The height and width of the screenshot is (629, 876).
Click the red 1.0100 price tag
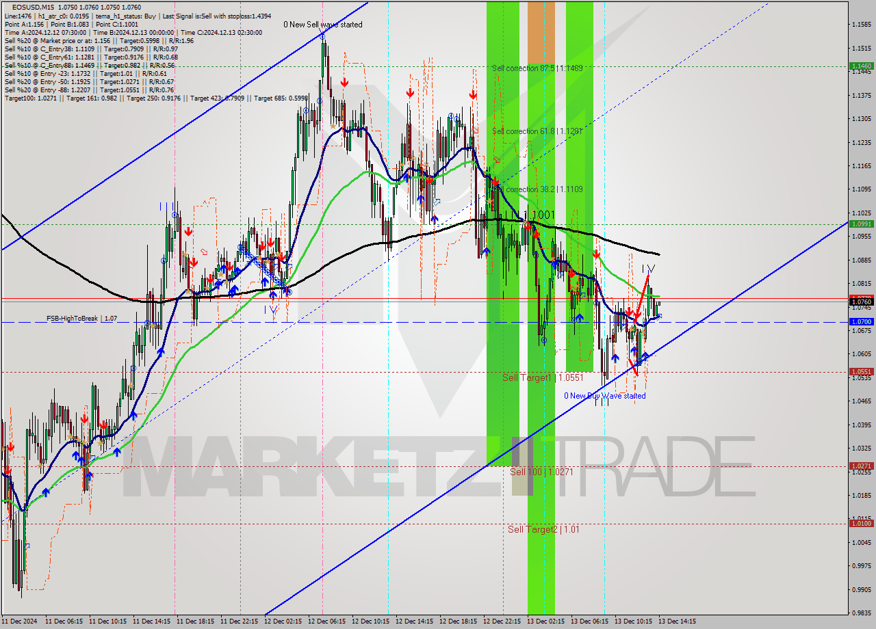click(861, 524)
